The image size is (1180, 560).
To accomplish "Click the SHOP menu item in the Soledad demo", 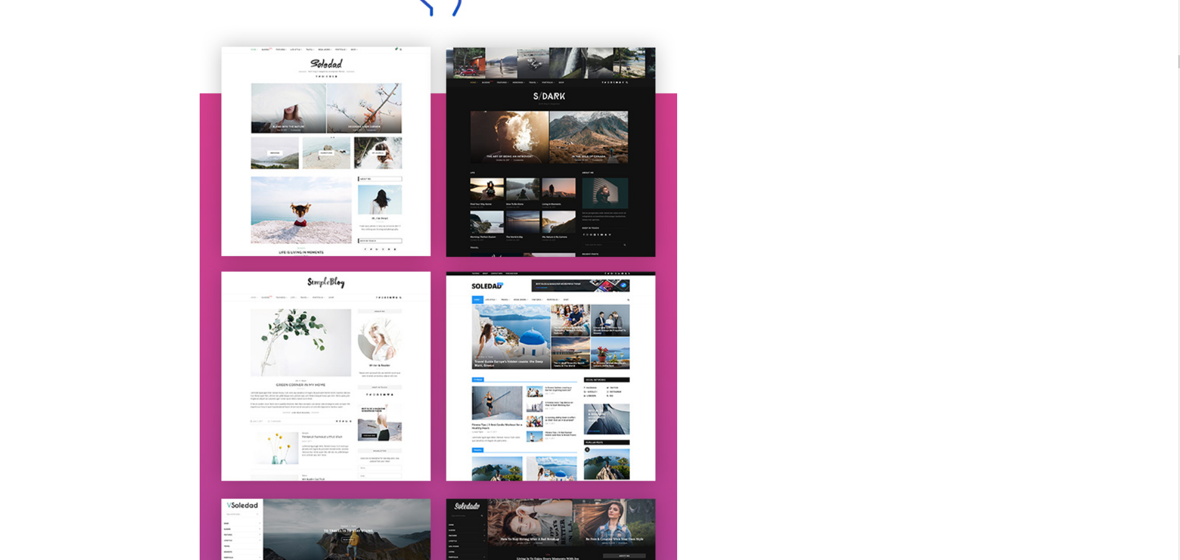I will tap(353, 50).
